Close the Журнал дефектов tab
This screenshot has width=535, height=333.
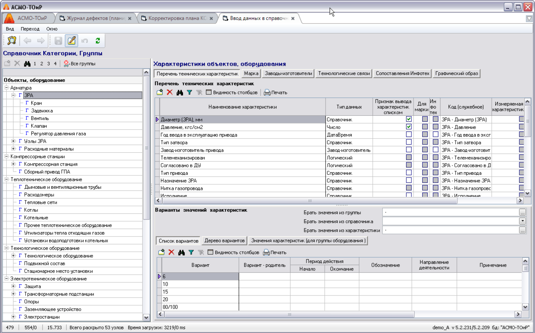[130, 18]
